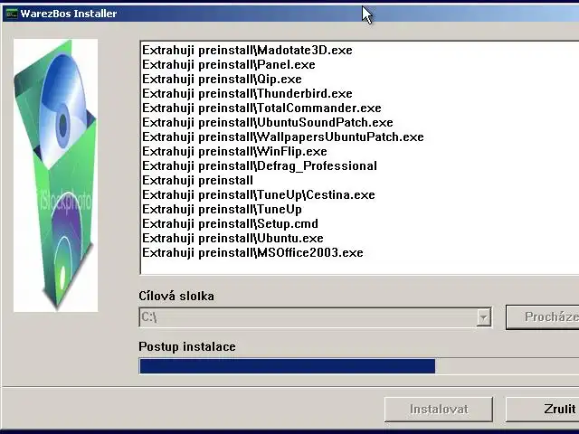Select the Setup.cmd log line
Viewport: 579px width, 434px height.
(230, 223)
